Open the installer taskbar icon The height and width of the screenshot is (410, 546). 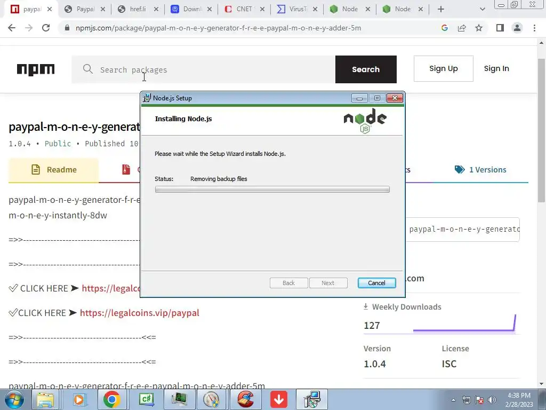tap(311, 399)
